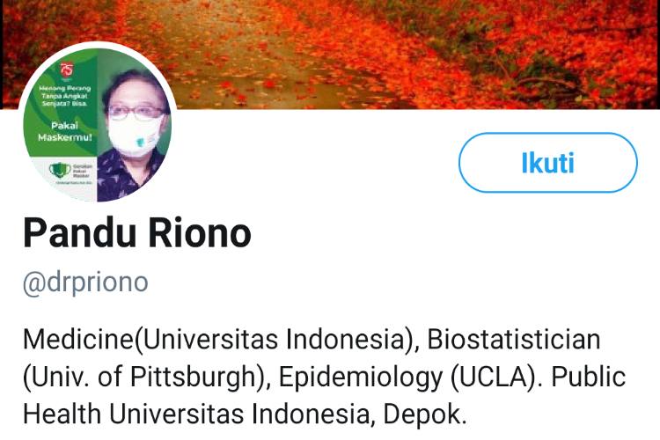Click the green mask campaign logo in avatar

pyautogui.click(x=60, y=170)
